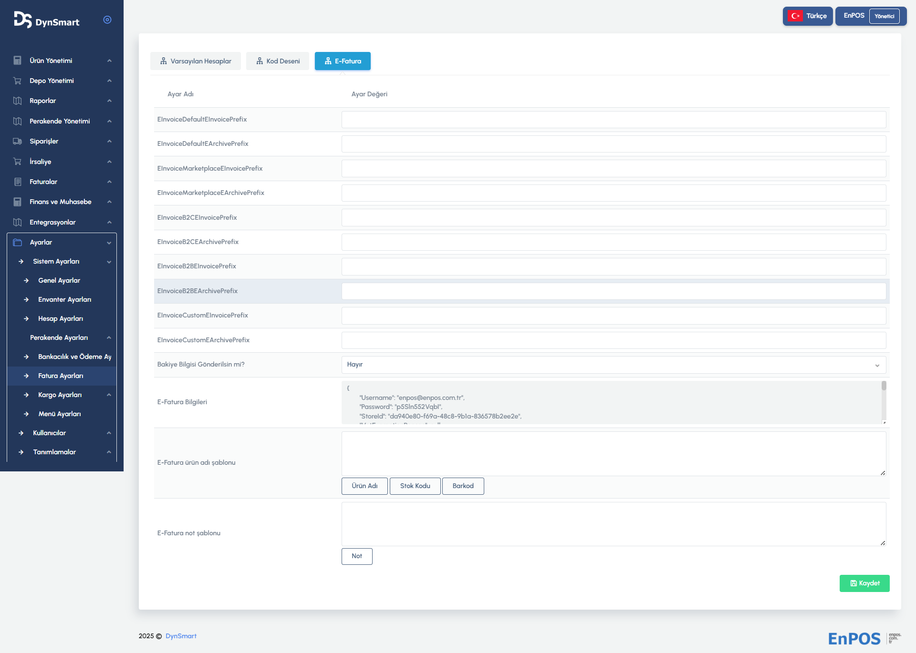Image resolution: width=916 pixels, height=653 pixels.
Task: Expand the Kargo Ayarları chevron
Action: click(x=109, y=395)
